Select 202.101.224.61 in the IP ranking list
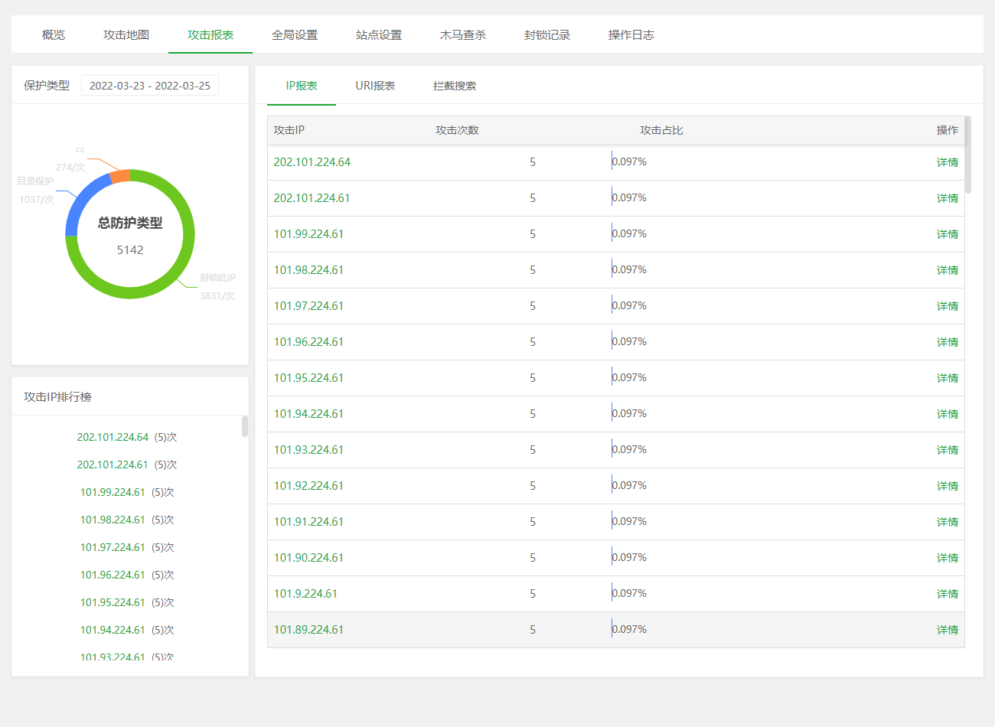Screen dimensions: 995x727 click(113, 465)
